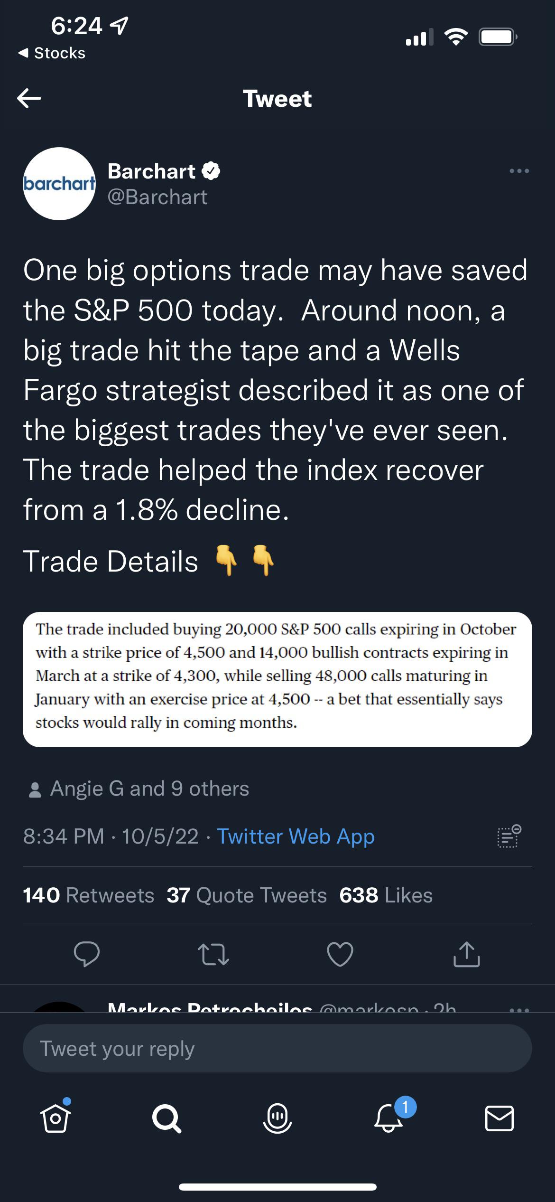
Task: Open Notifications bell tab
Action: (x=389, y=1118)
